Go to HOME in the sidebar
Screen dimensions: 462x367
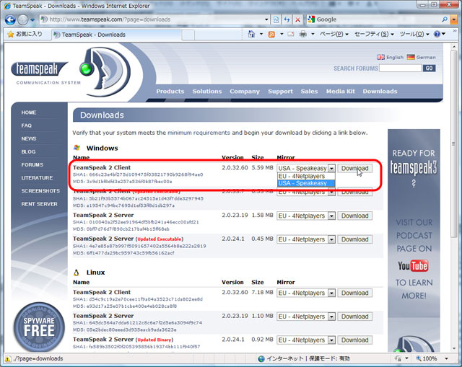pos(29,112)
